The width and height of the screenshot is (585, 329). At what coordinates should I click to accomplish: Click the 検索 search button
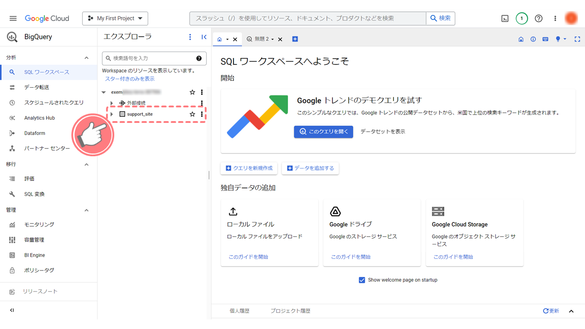coord(441,18)
